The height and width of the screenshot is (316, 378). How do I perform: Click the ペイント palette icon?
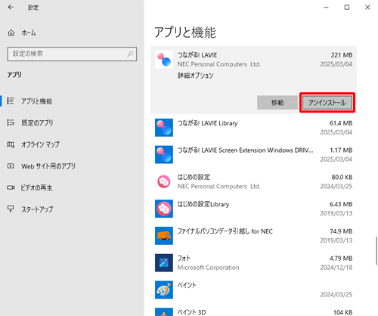164,290
